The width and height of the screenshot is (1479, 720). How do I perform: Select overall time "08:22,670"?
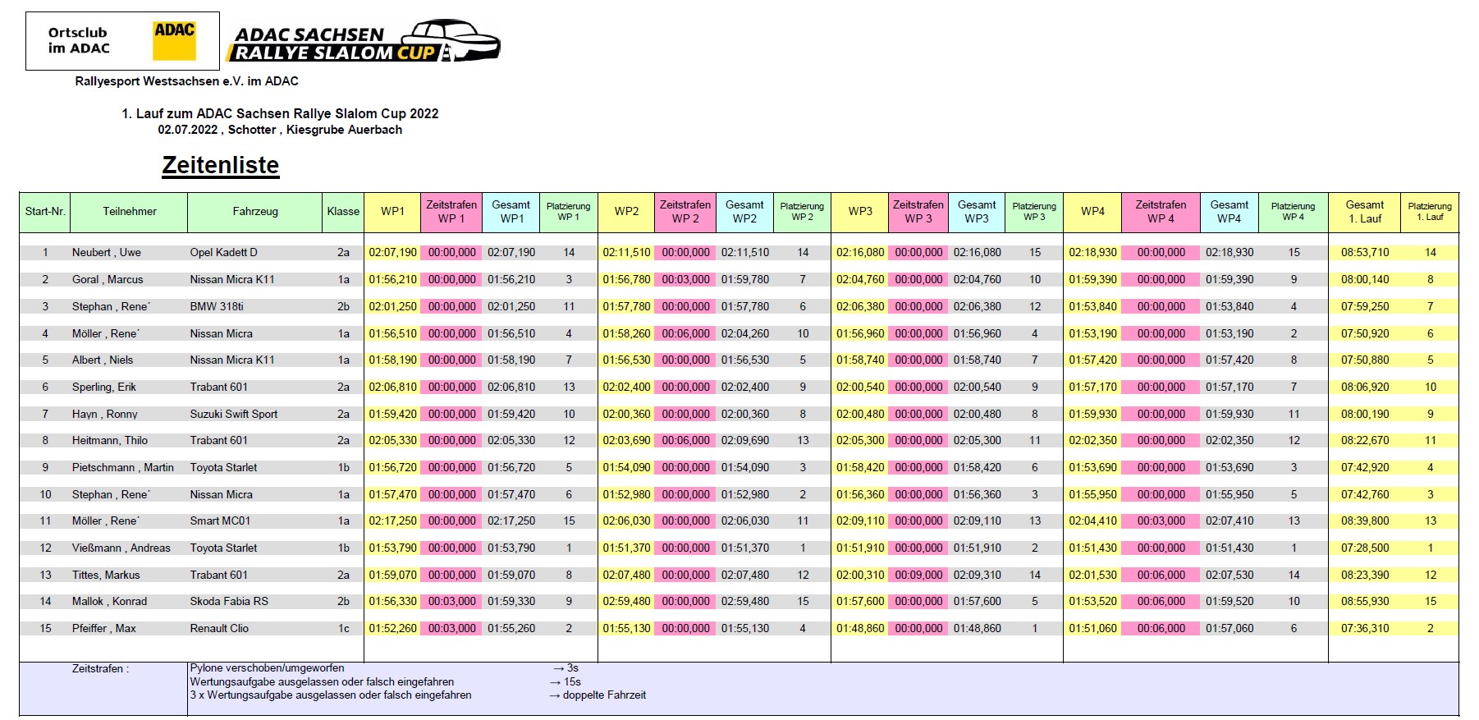coord(1365,441)
